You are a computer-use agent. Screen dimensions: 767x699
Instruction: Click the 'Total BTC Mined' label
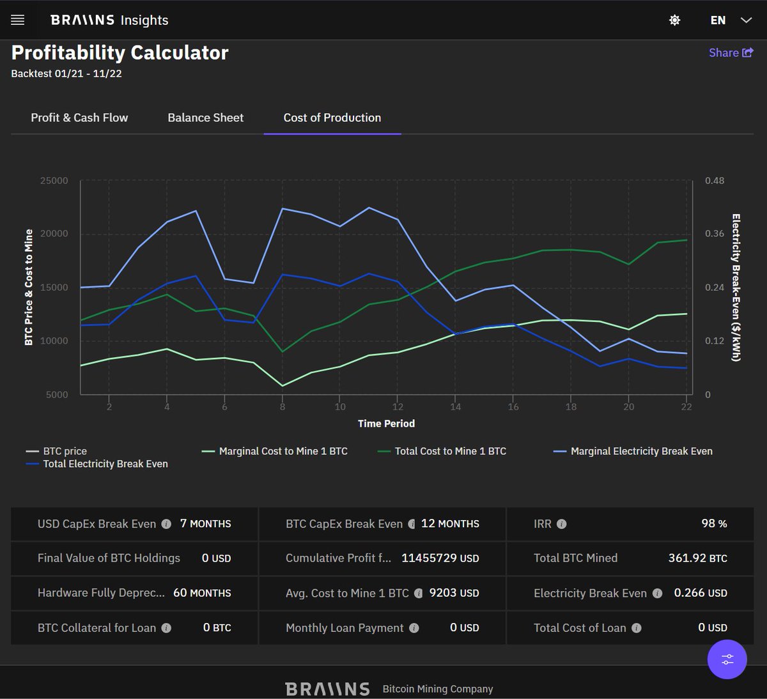(x=575, y=558)
